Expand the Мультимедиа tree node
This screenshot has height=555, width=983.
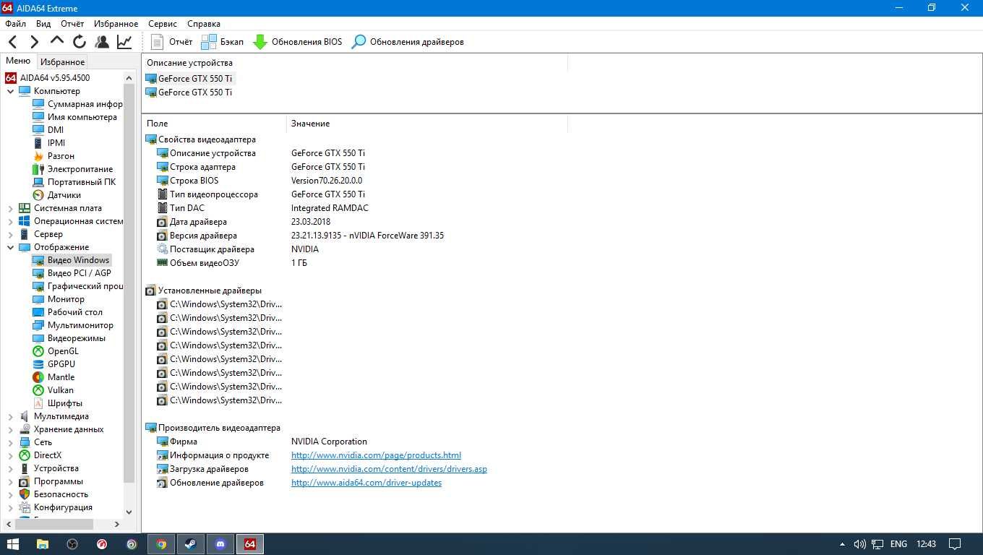pos(10,416)
